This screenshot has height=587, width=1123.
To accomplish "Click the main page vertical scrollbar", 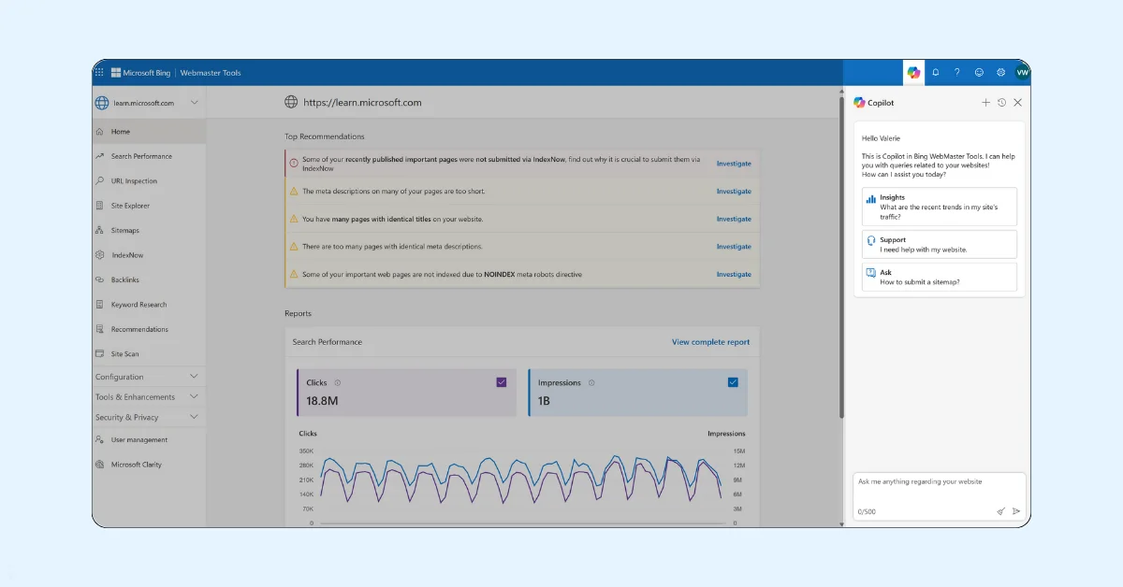I will click(x=840, y=257).
